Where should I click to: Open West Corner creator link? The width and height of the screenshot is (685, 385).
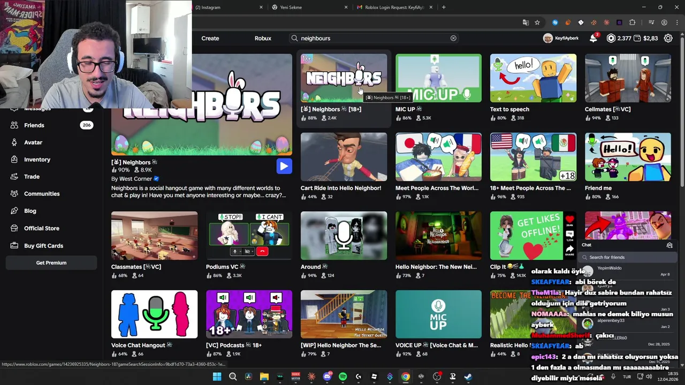pyautogui.click(x=135, y=179)
